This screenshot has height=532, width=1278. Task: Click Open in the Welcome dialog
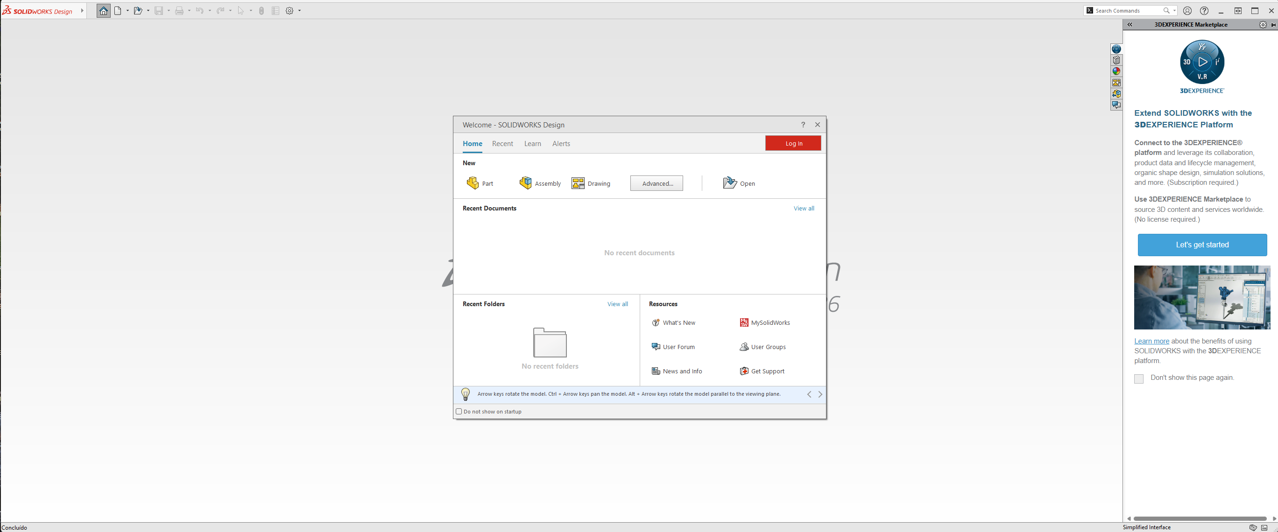[x=739, y=183]
